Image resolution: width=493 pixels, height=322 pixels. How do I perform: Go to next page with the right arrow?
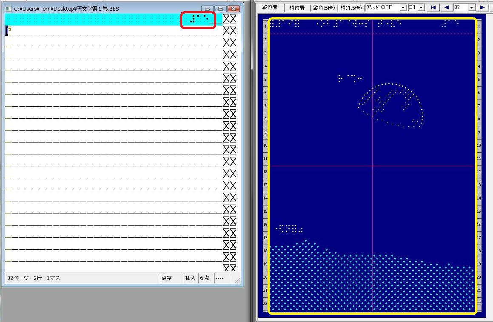(x=482, y=8)
